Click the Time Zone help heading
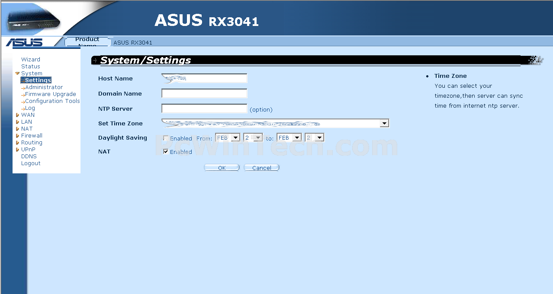Screen dimensions: 553x294 [x=450, y=76]
